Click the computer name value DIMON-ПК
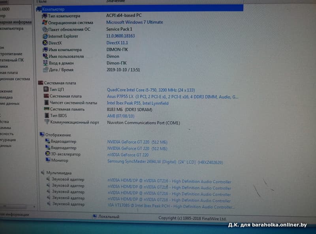This screenshot has height=234, width=316. coord(117,49)
